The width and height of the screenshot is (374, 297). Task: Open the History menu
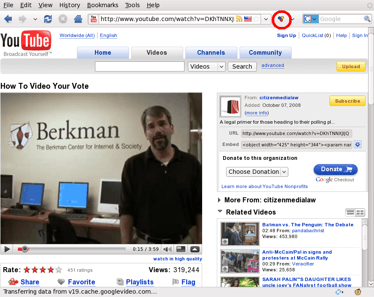tap(70, 5)
